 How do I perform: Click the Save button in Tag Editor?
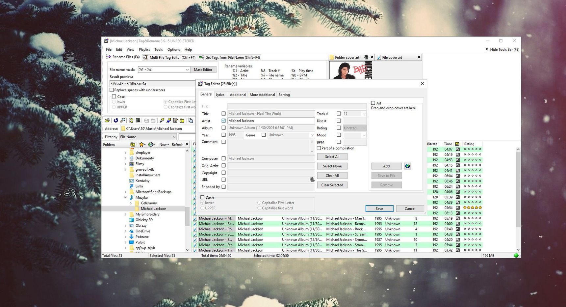click(x=379, y=209)
